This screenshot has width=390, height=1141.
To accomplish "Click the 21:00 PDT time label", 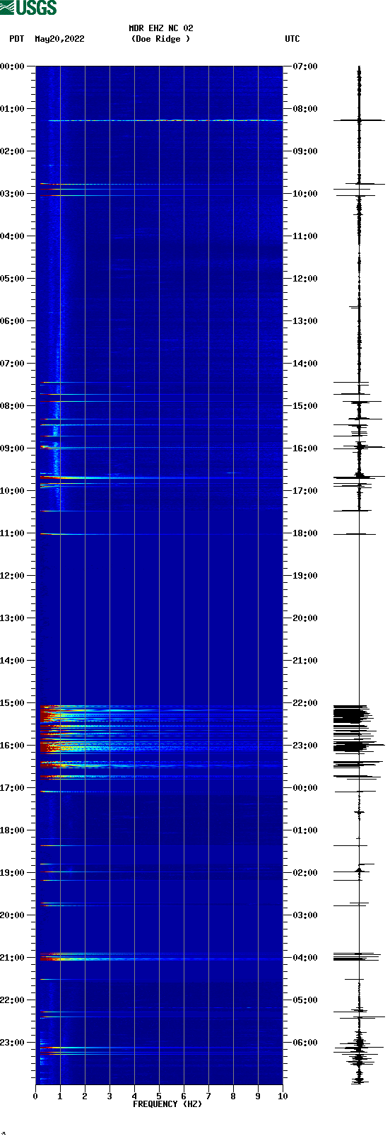I will [x=13, y=958].
